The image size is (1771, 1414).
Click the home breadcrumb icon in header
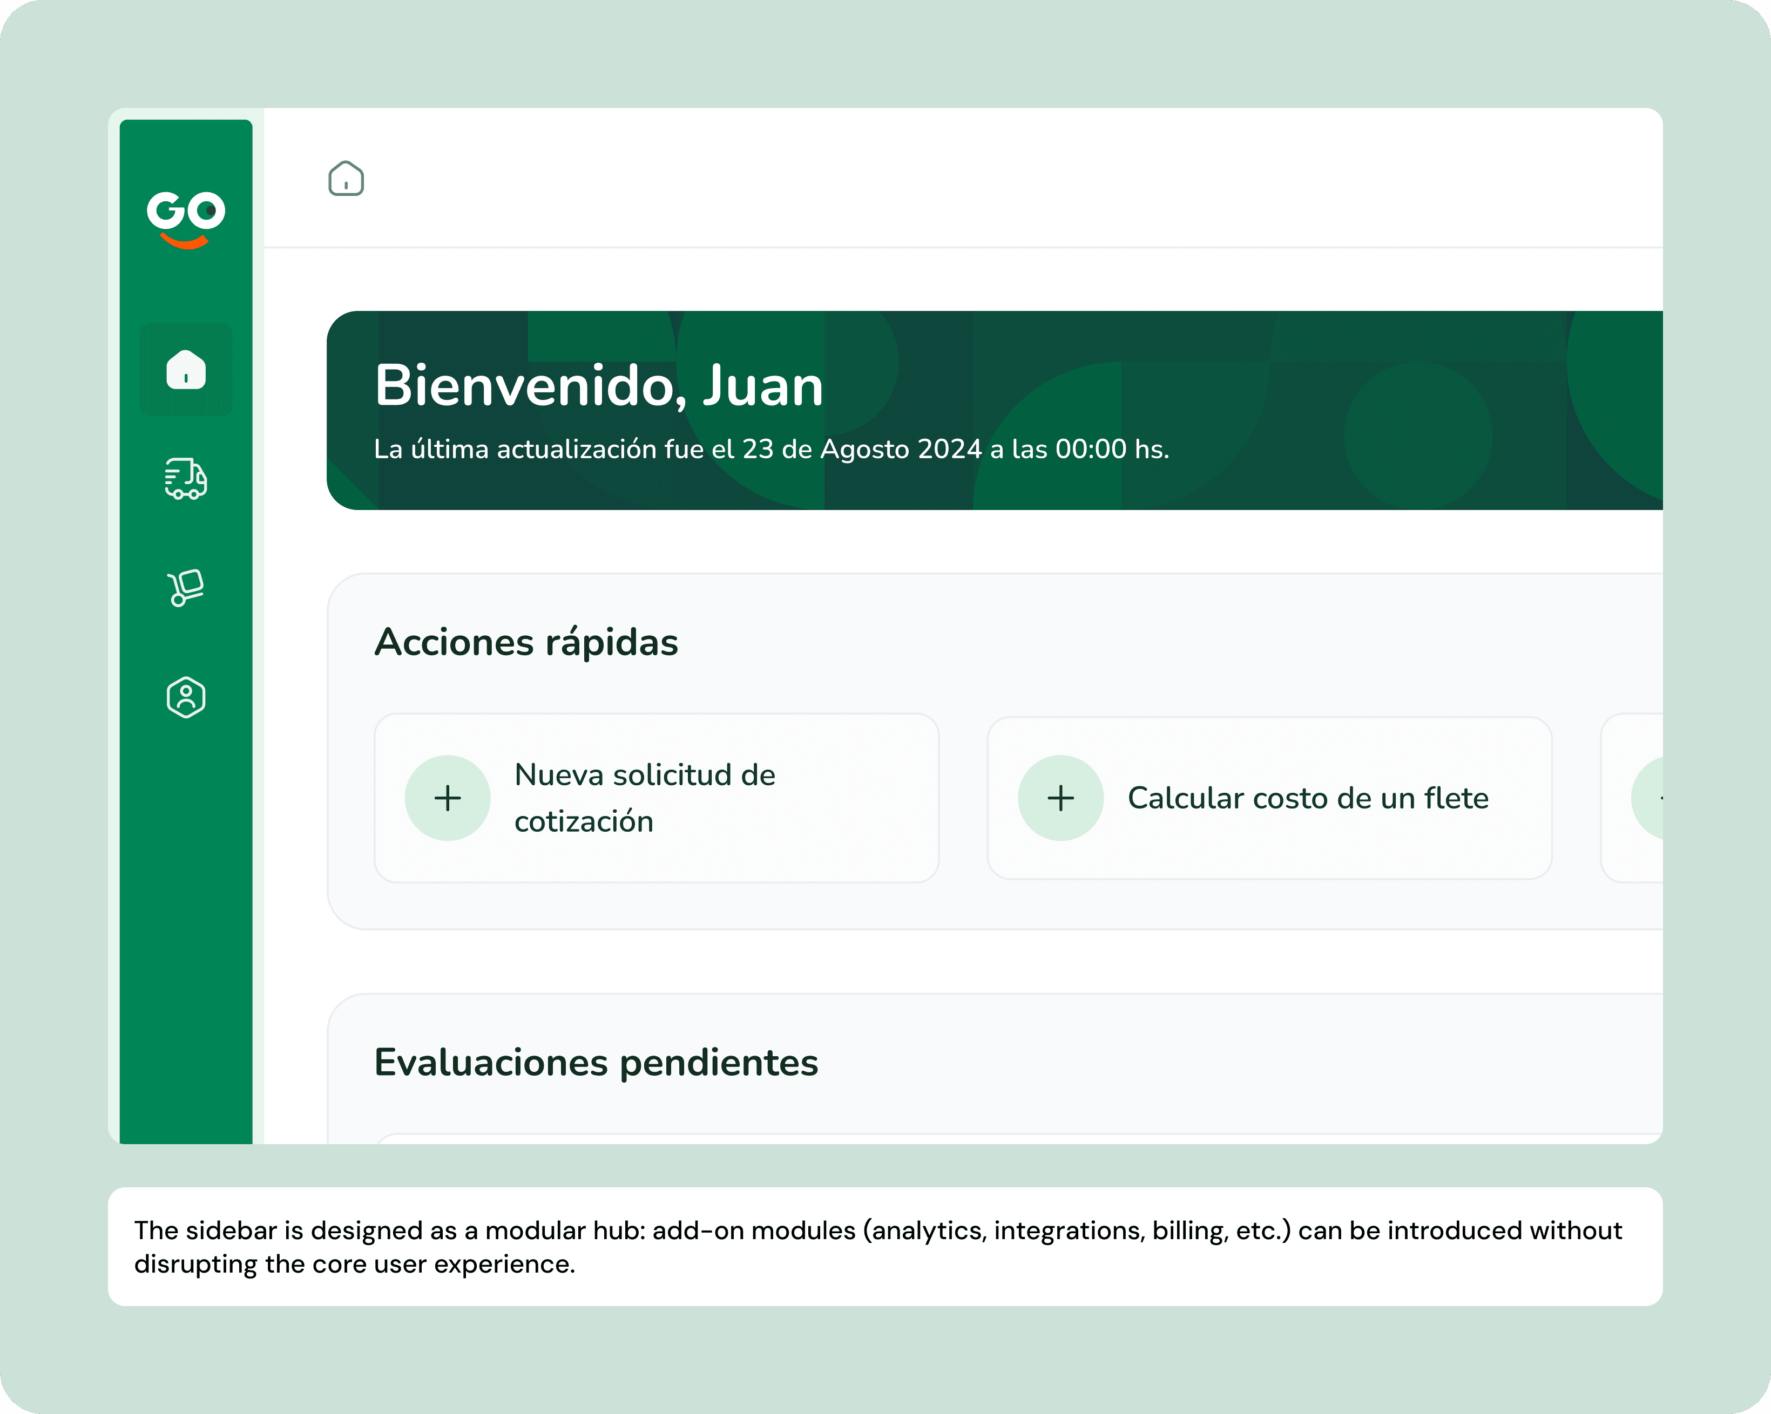346,178
